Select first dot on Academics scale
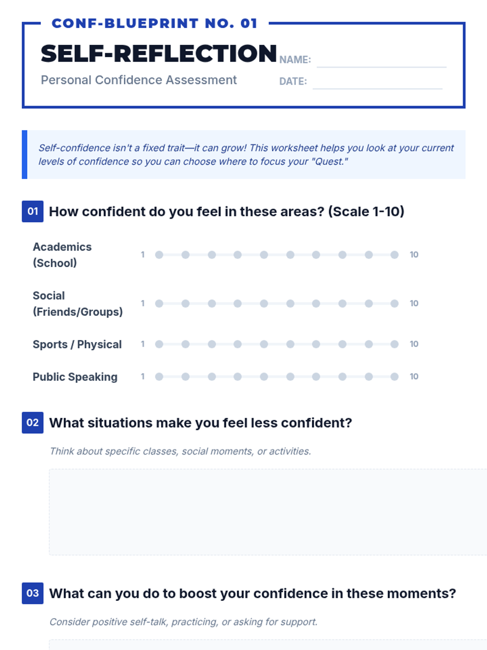The image size is (487, 650). click(x=159, y=255)
